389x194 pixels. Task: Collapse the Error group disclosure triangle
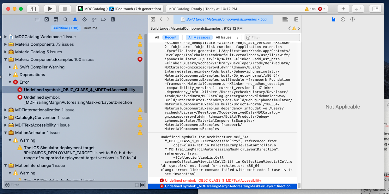pos(10,82)
